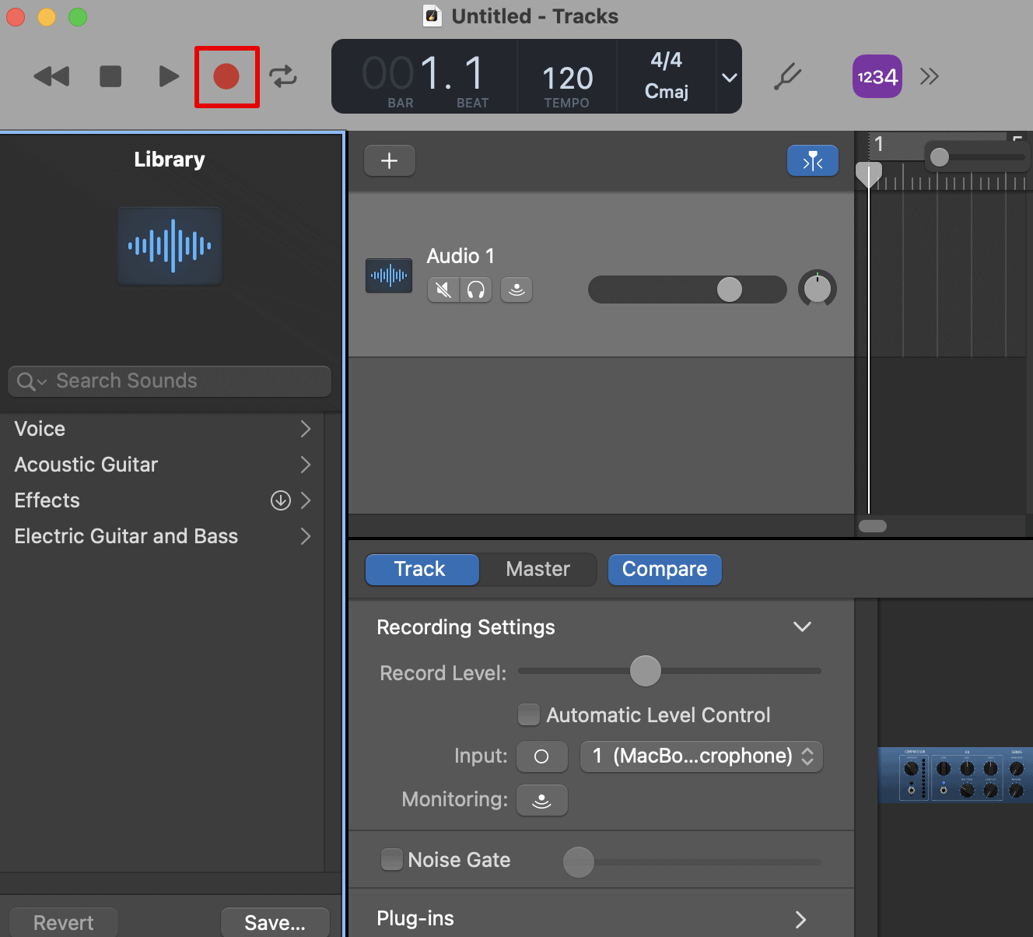This screenshot has height=937, width=1033.
Task: Click the Compare button
Action: [664, 569]
